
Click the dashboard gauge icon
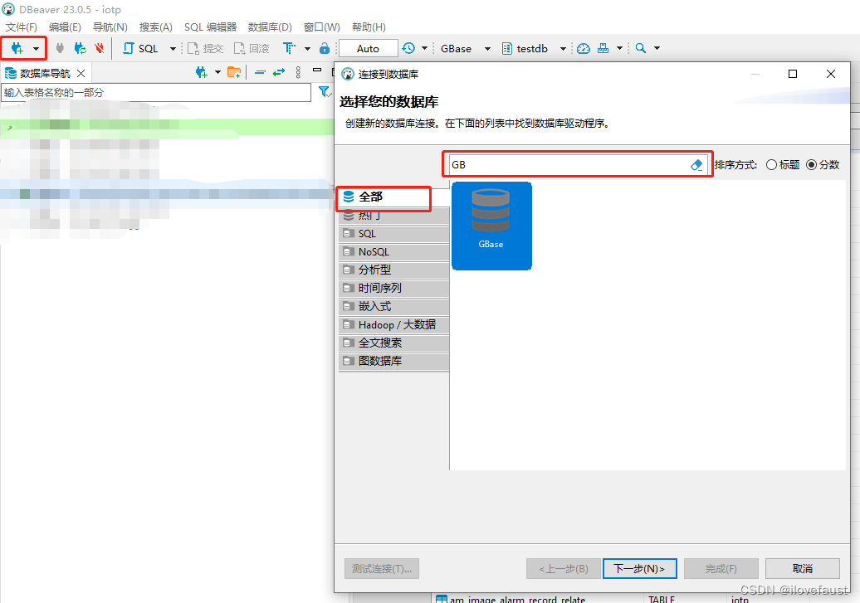point(584,48)
